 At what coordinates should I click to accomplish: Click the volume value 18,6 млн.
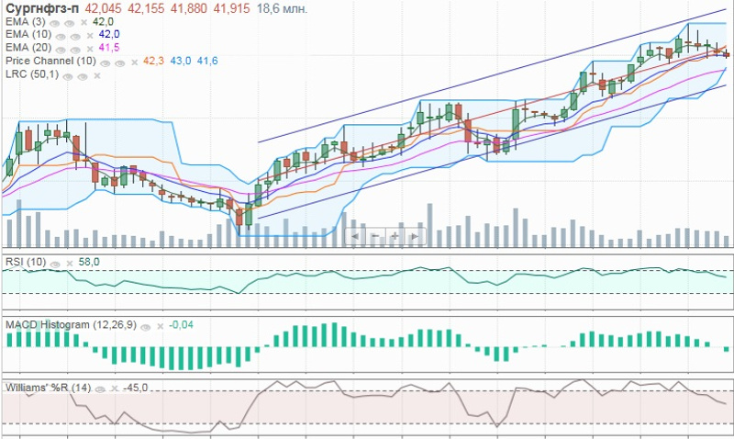pos(283,8)
